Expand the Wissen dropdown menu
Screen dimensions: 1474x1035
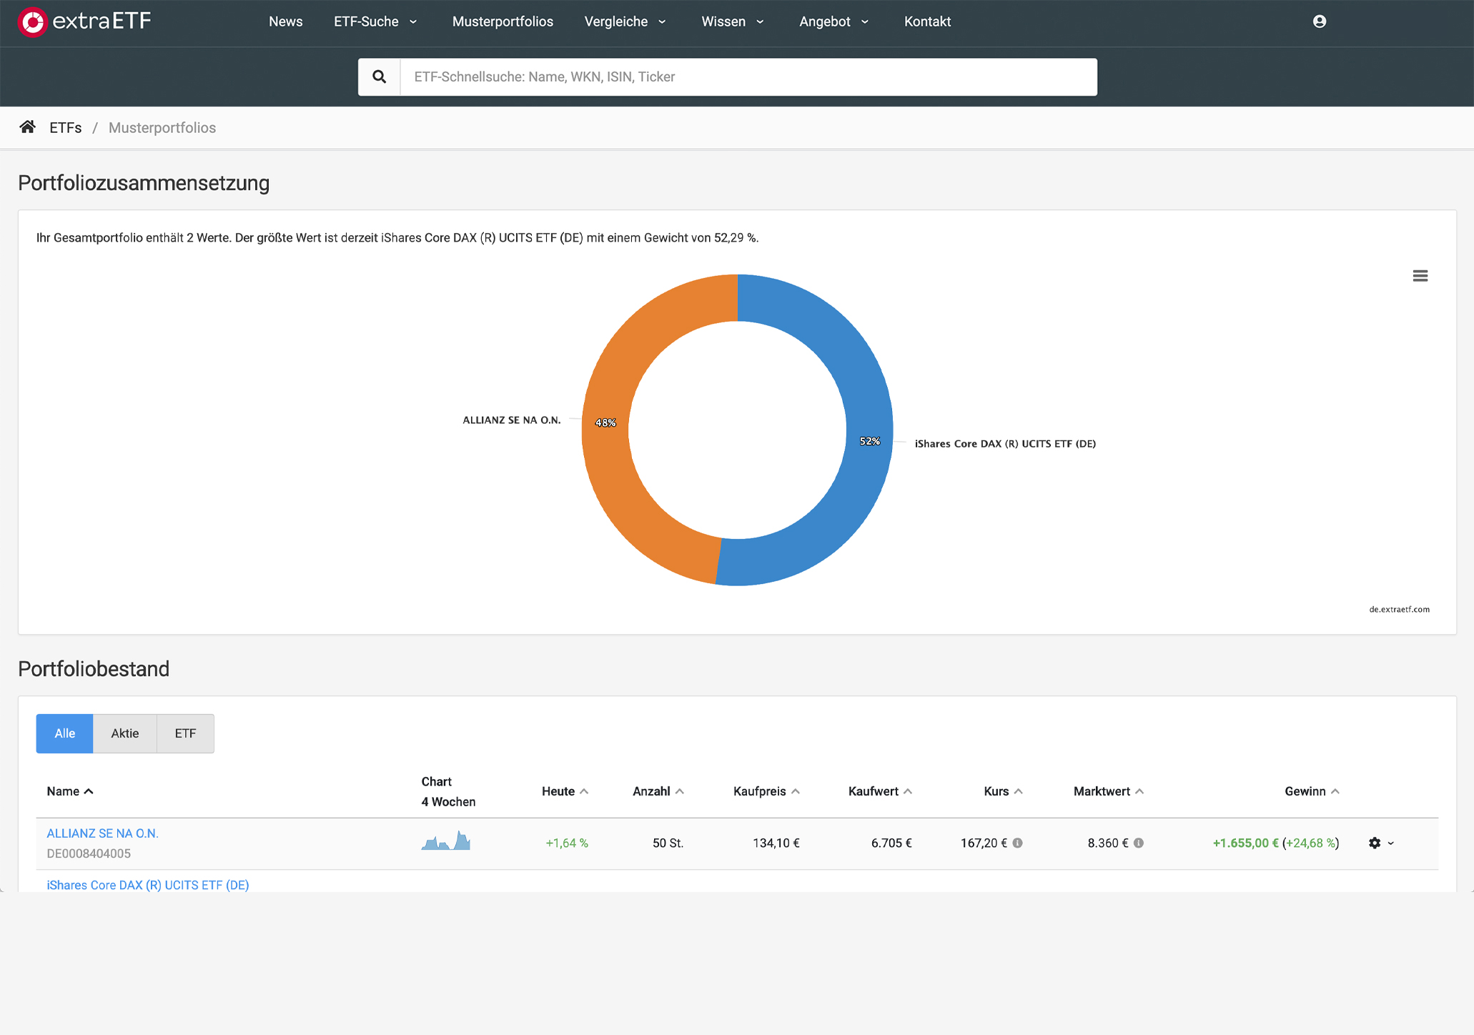pos(733,21)
